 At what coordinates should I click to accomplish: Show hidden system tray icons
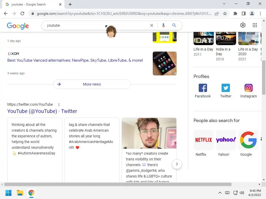pyautogui.click(x=220, y=193)
